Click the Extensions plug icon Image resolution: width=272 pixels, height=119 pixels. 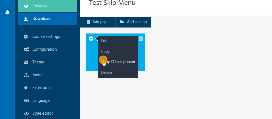tap(26, 88)
